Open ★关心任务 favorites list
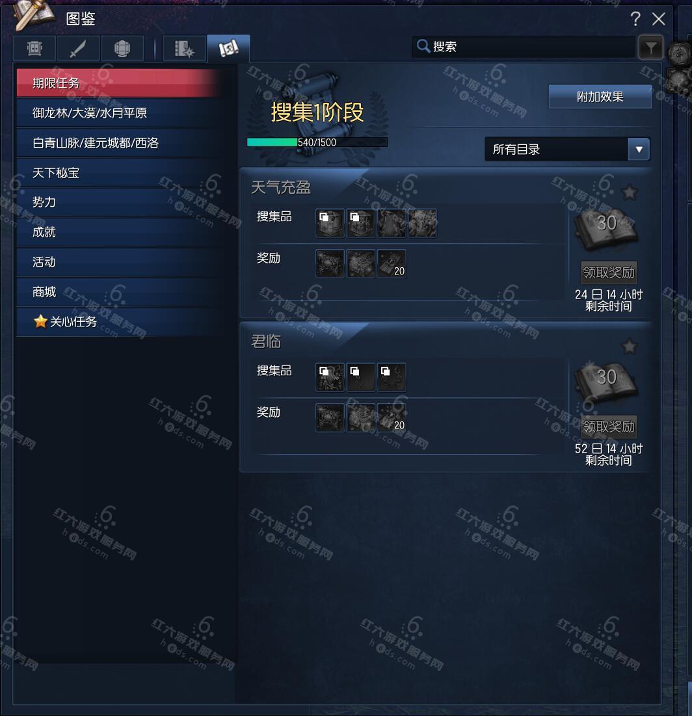692x716 pixels. click(x=119, y=322)
